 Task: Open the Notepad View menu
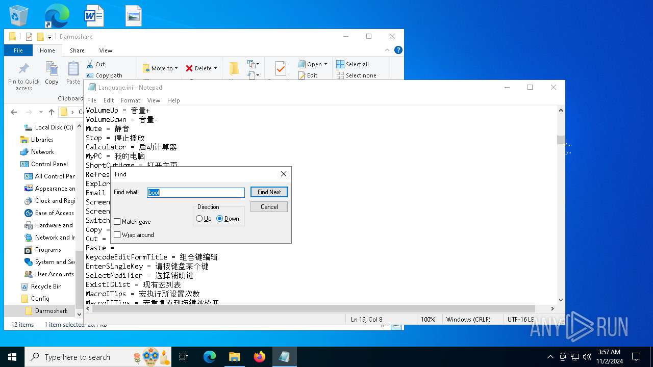click(154, 100)
